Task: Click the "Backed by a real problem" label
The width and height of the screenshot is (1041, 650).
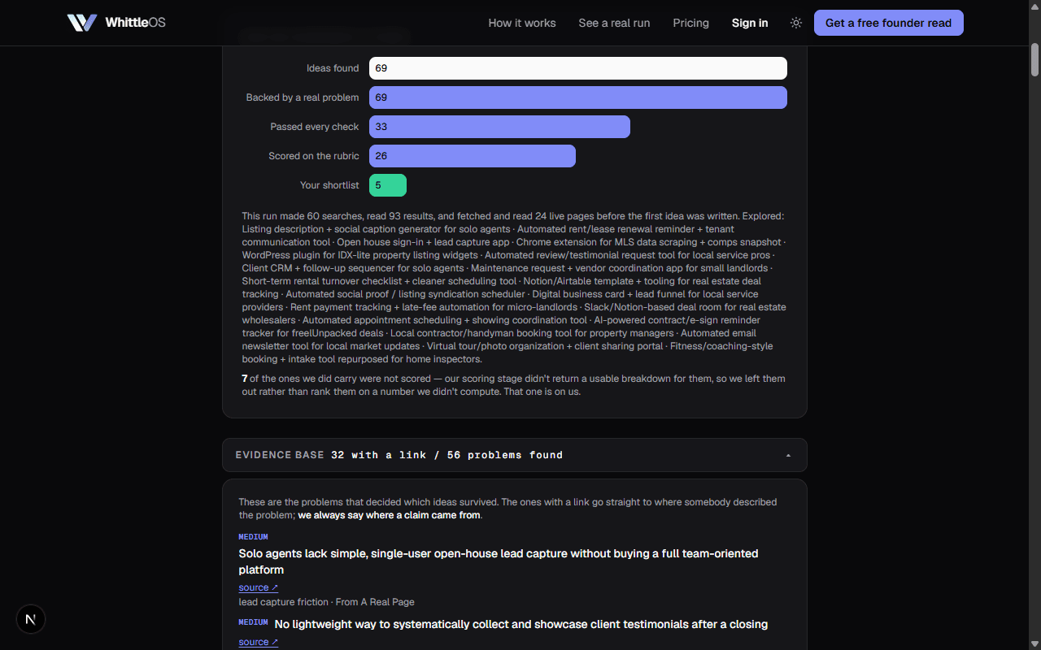Action: coord(303,97)
